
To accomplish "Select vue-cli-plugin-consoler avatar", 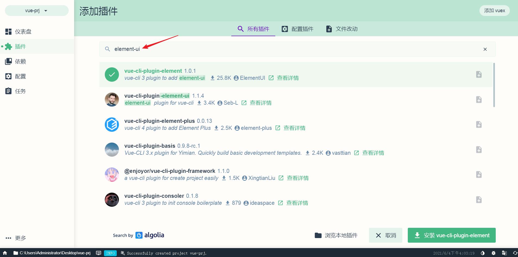I will point(112,200).
